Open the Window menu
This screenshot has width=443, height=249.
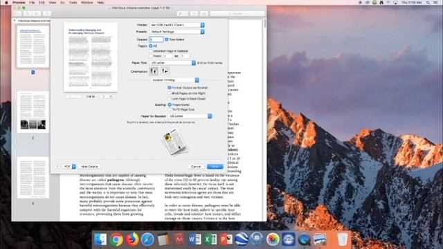pos(87,2)
